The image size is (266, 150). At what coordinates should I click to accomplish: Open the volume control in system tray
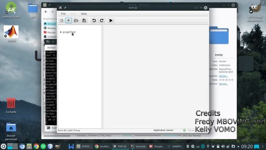(x=223, y=146)
